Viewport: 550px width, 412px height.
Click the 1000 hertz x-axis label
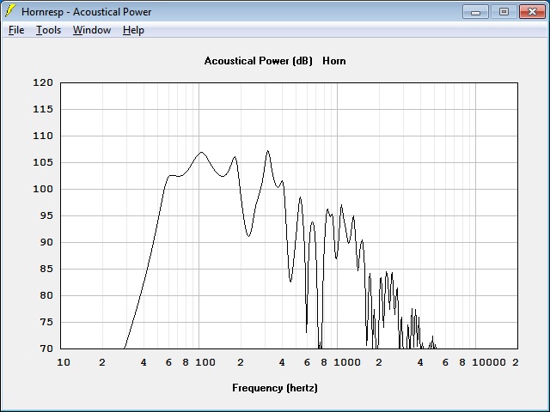[x=347, y=362]
